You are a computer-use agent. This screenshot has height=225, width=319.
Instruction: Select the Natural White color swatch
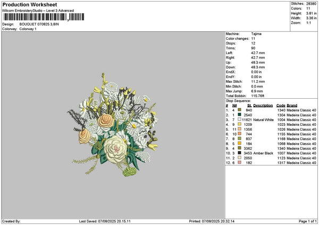[239, 119]
